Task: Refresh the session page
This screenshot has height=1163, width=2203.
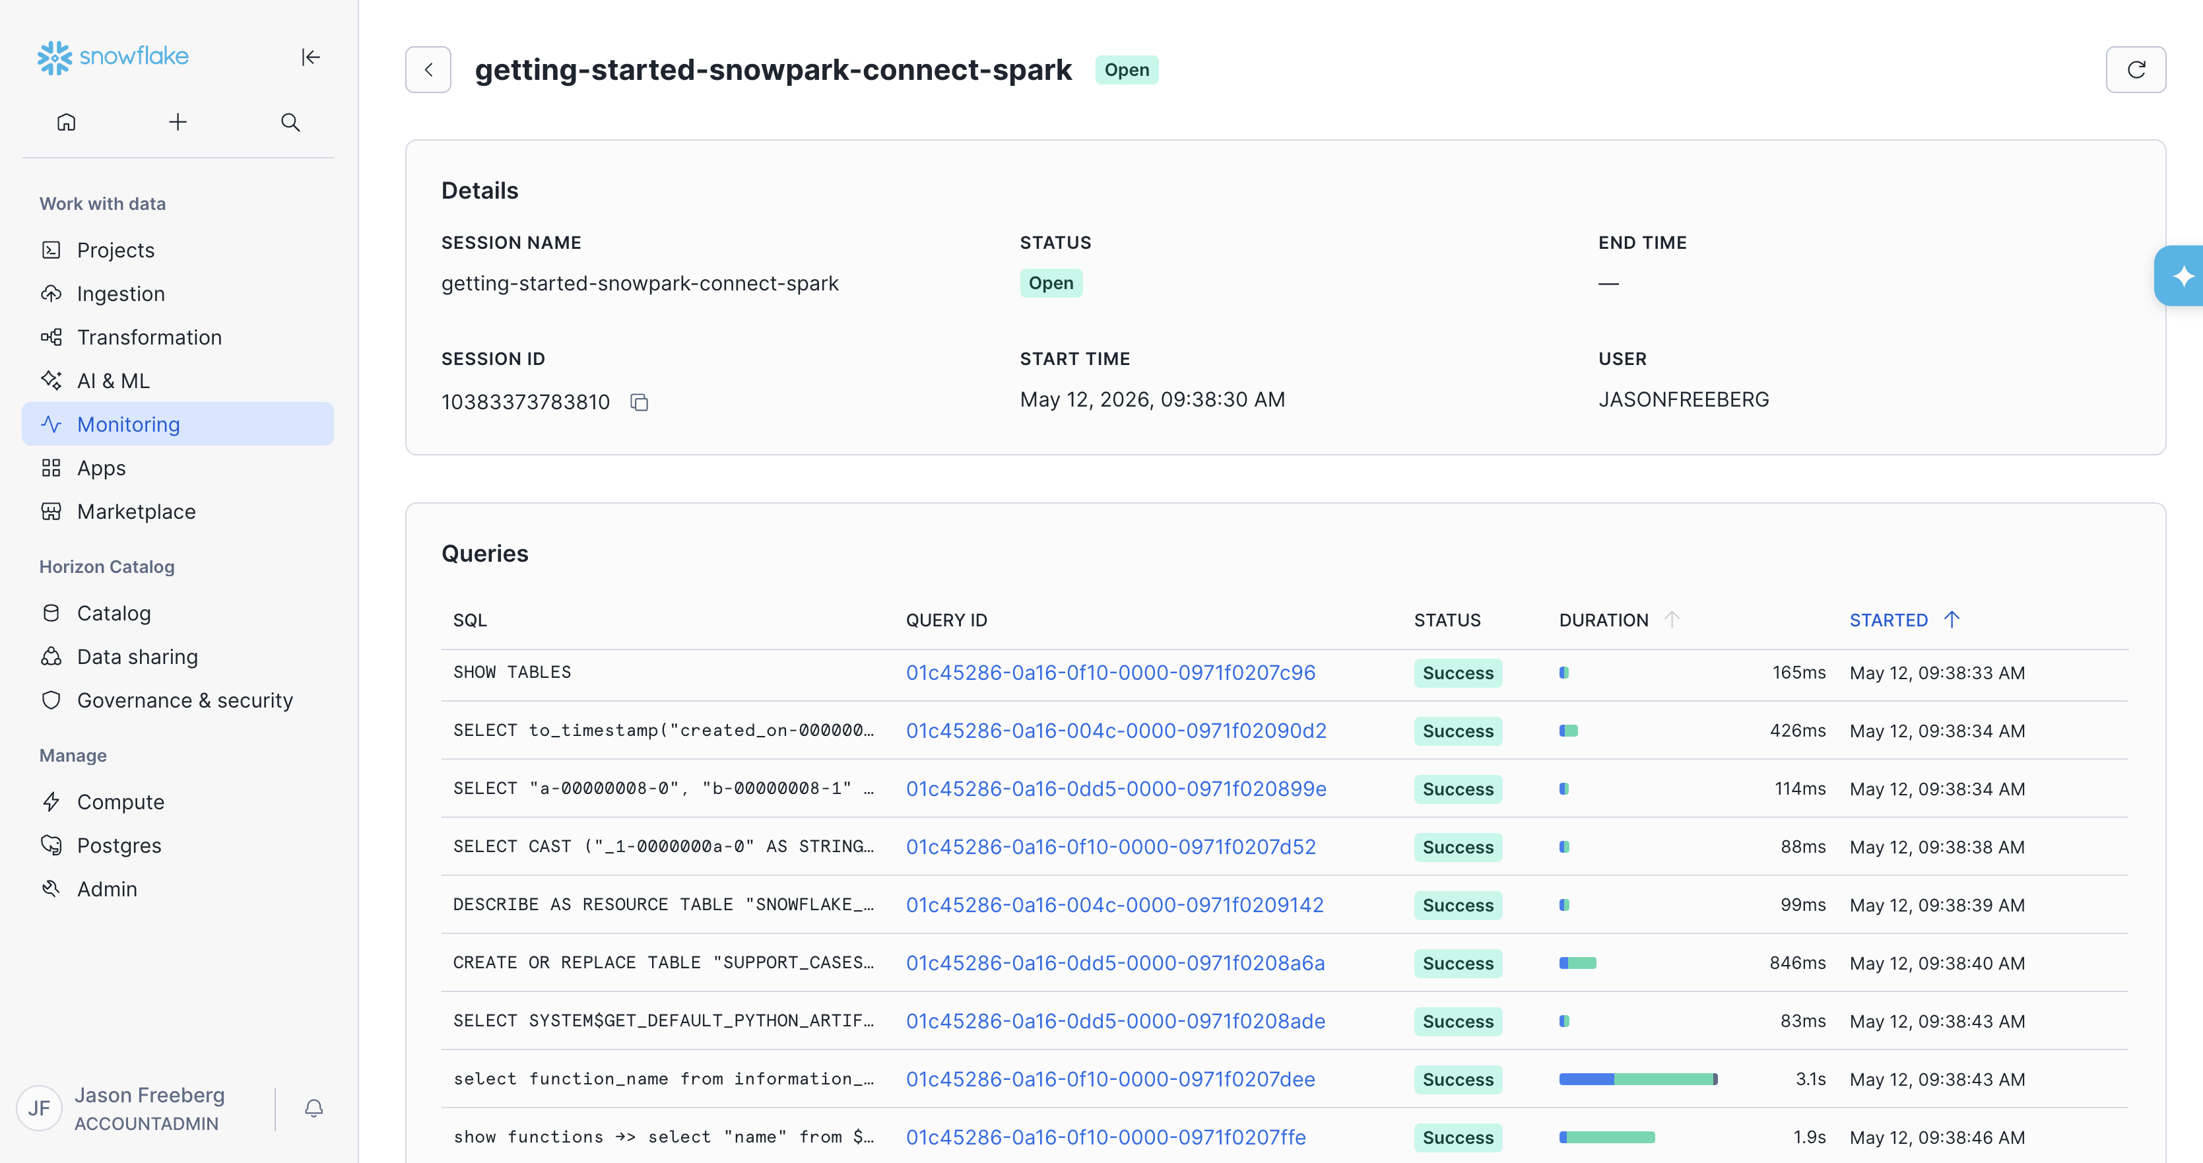Action: pos(2136,69)
